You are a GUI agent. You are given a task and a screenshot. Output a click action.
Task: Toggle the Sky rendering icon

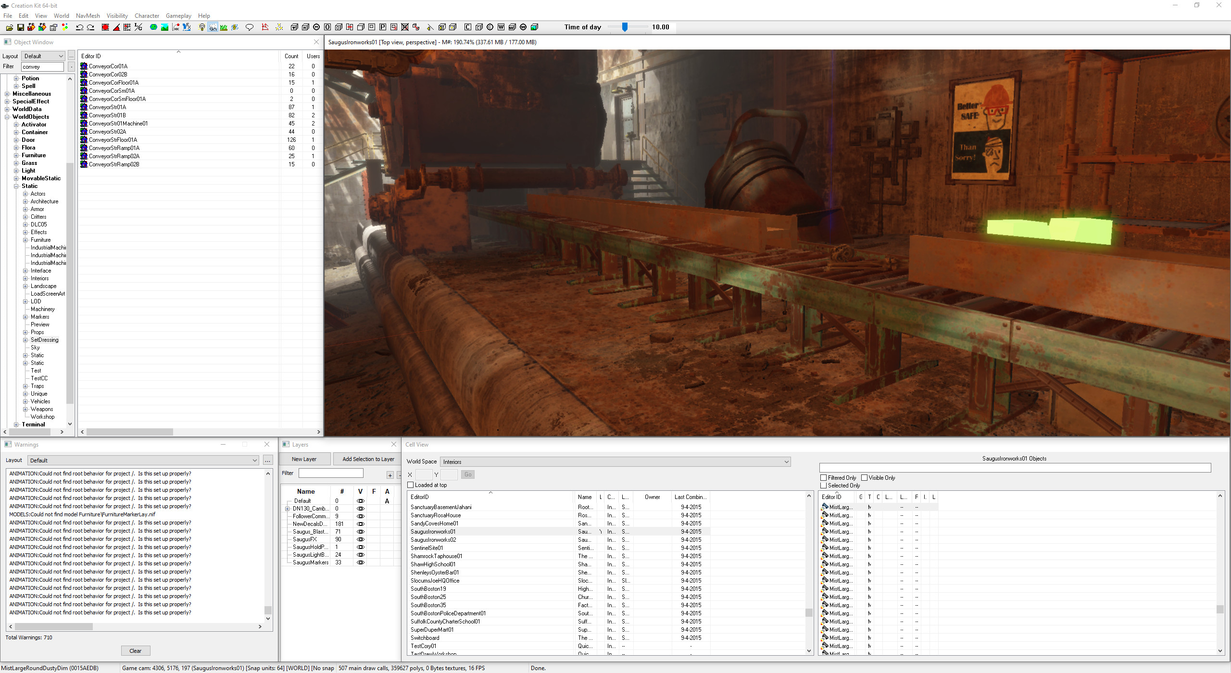213,27
